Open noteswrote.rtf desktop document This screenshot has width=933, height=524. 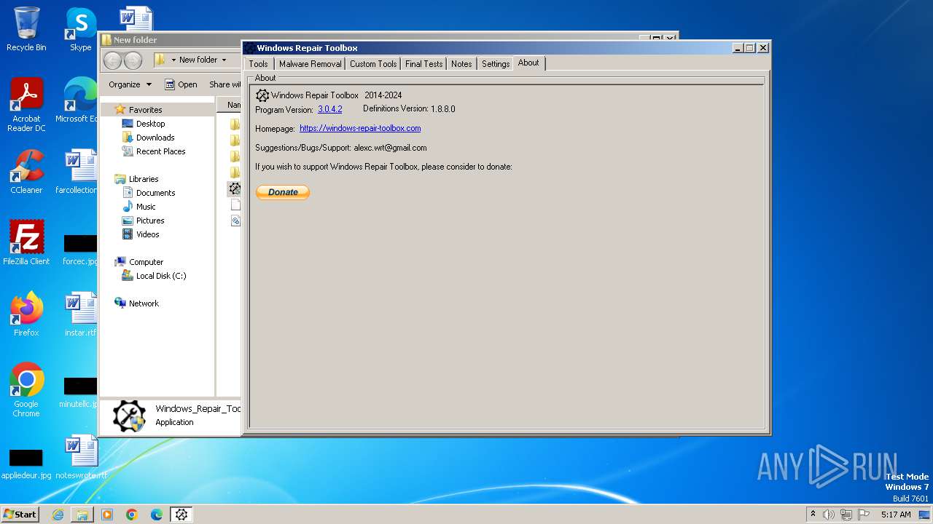(x=81, y=457)
